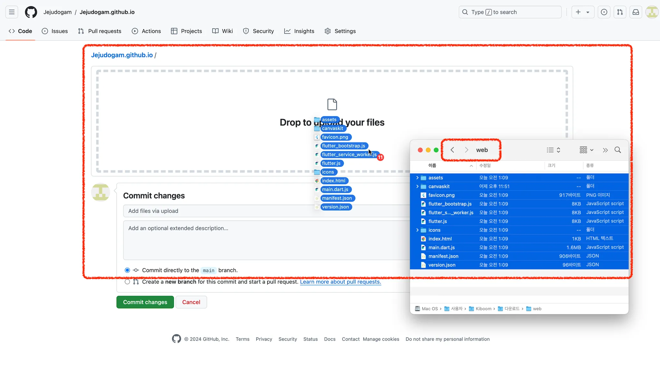Open Finder grouping options dropdown
Screen dimensions: 660x366
pos(586,150)
